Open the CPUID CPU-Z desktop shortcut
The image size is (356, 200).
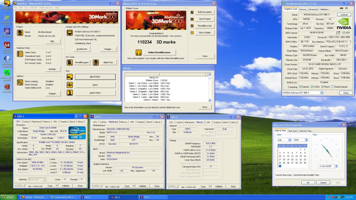tap(7, 31)
